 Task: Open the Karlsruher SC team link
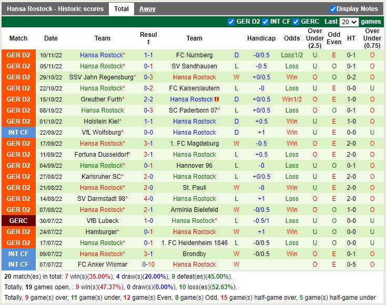(x=102, y=177)
